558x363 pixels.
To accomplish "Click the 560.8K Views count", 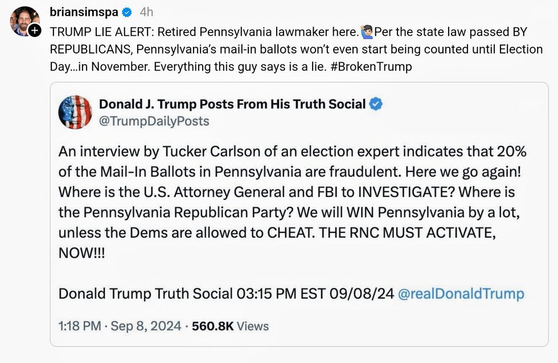I will point(230,327).
